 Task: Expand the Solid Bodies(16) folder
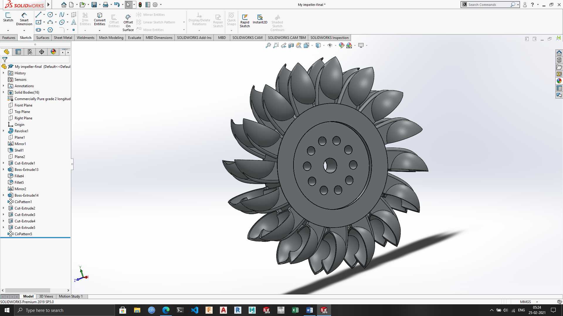coord(4,92)
